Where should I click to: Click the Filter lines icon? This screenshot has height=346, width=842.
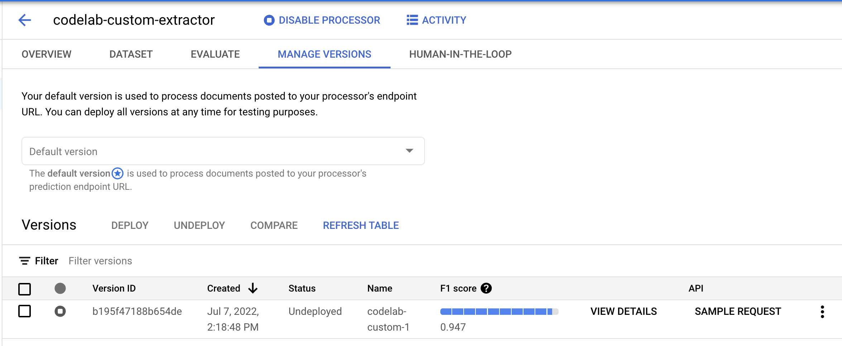pos(24,261)
